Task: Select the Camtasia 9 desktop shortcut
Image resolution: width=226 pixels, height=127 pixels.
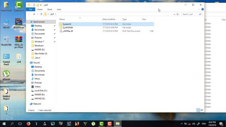Action: [19, 6]
